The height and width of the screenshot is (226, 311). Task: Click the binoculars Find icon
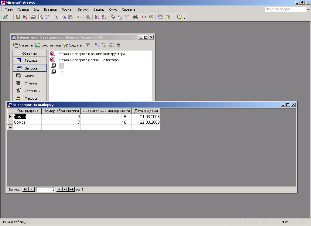pos(135,17)
